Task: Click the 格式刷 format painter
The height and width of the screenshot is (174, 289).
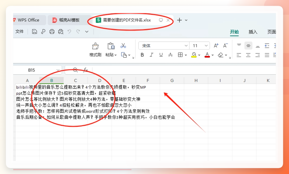Action: tap(95, 50)
